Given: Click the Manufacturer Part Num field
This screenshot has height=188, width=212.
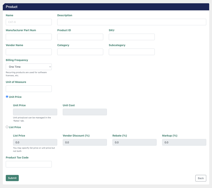Looking at the screenshot, I should (28, 37).
